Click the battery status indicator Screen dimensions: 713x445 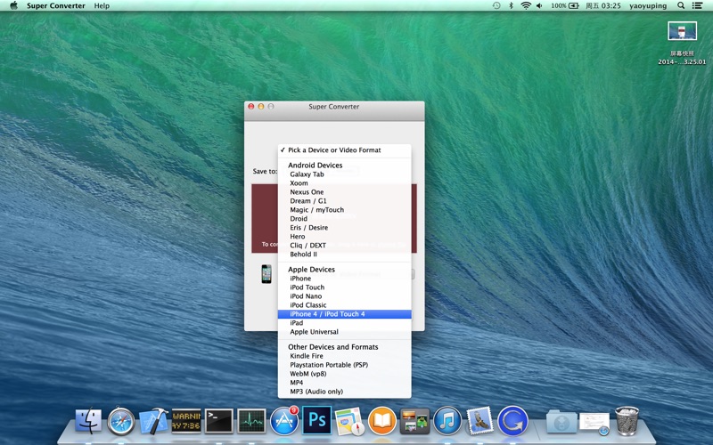[565, 5]
